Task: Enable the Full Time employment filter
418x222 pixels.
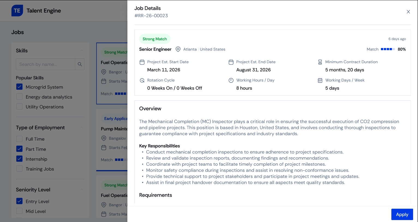Action: click(19, 139)
